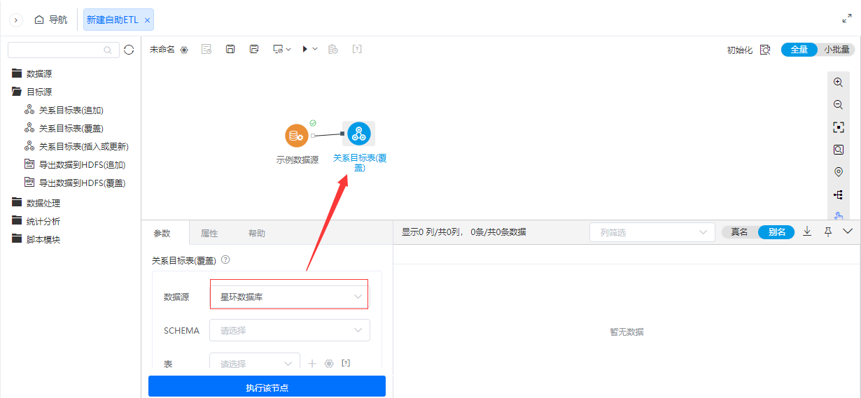The width and height of the screenshot is (861, 398).
Task: Expand the 数据源 folder
Action: point(31,73)
